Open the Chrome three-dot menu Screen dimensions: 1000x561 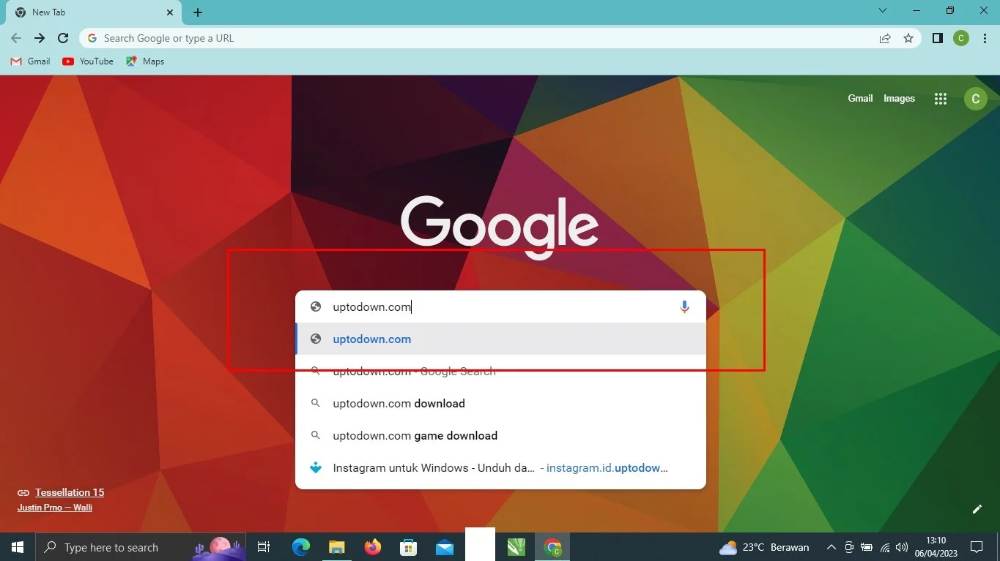click(x=985, y=38)
